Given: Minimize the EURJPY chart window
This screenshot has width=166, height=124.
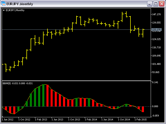Looking at the screenshot, I should (150, 4).
